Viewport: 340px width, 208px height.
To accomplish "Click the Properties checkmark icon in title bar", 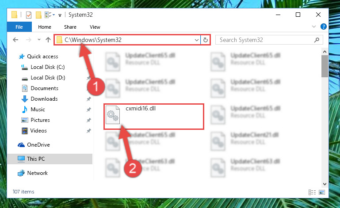I will click(29, 15).
